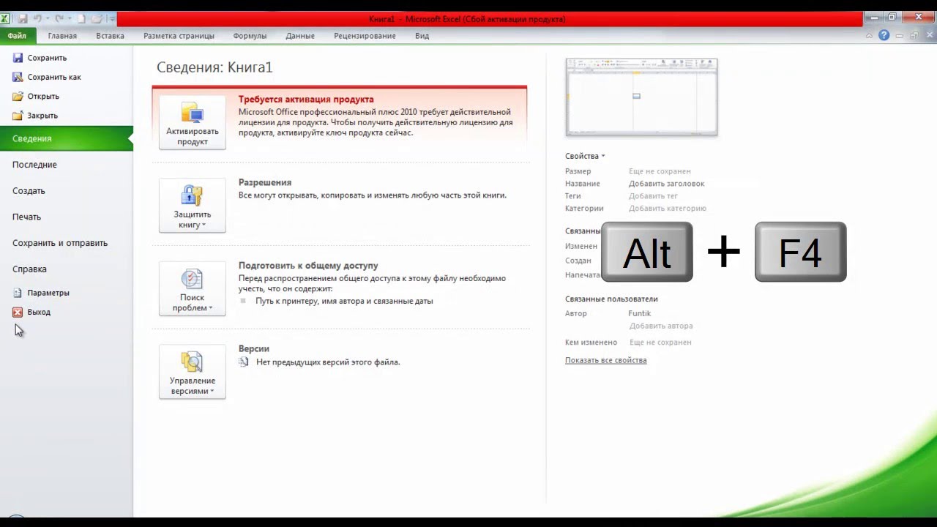Click the workbook preview thumbnail
This screenshot has height=527, width=937.
coord(641,97)
